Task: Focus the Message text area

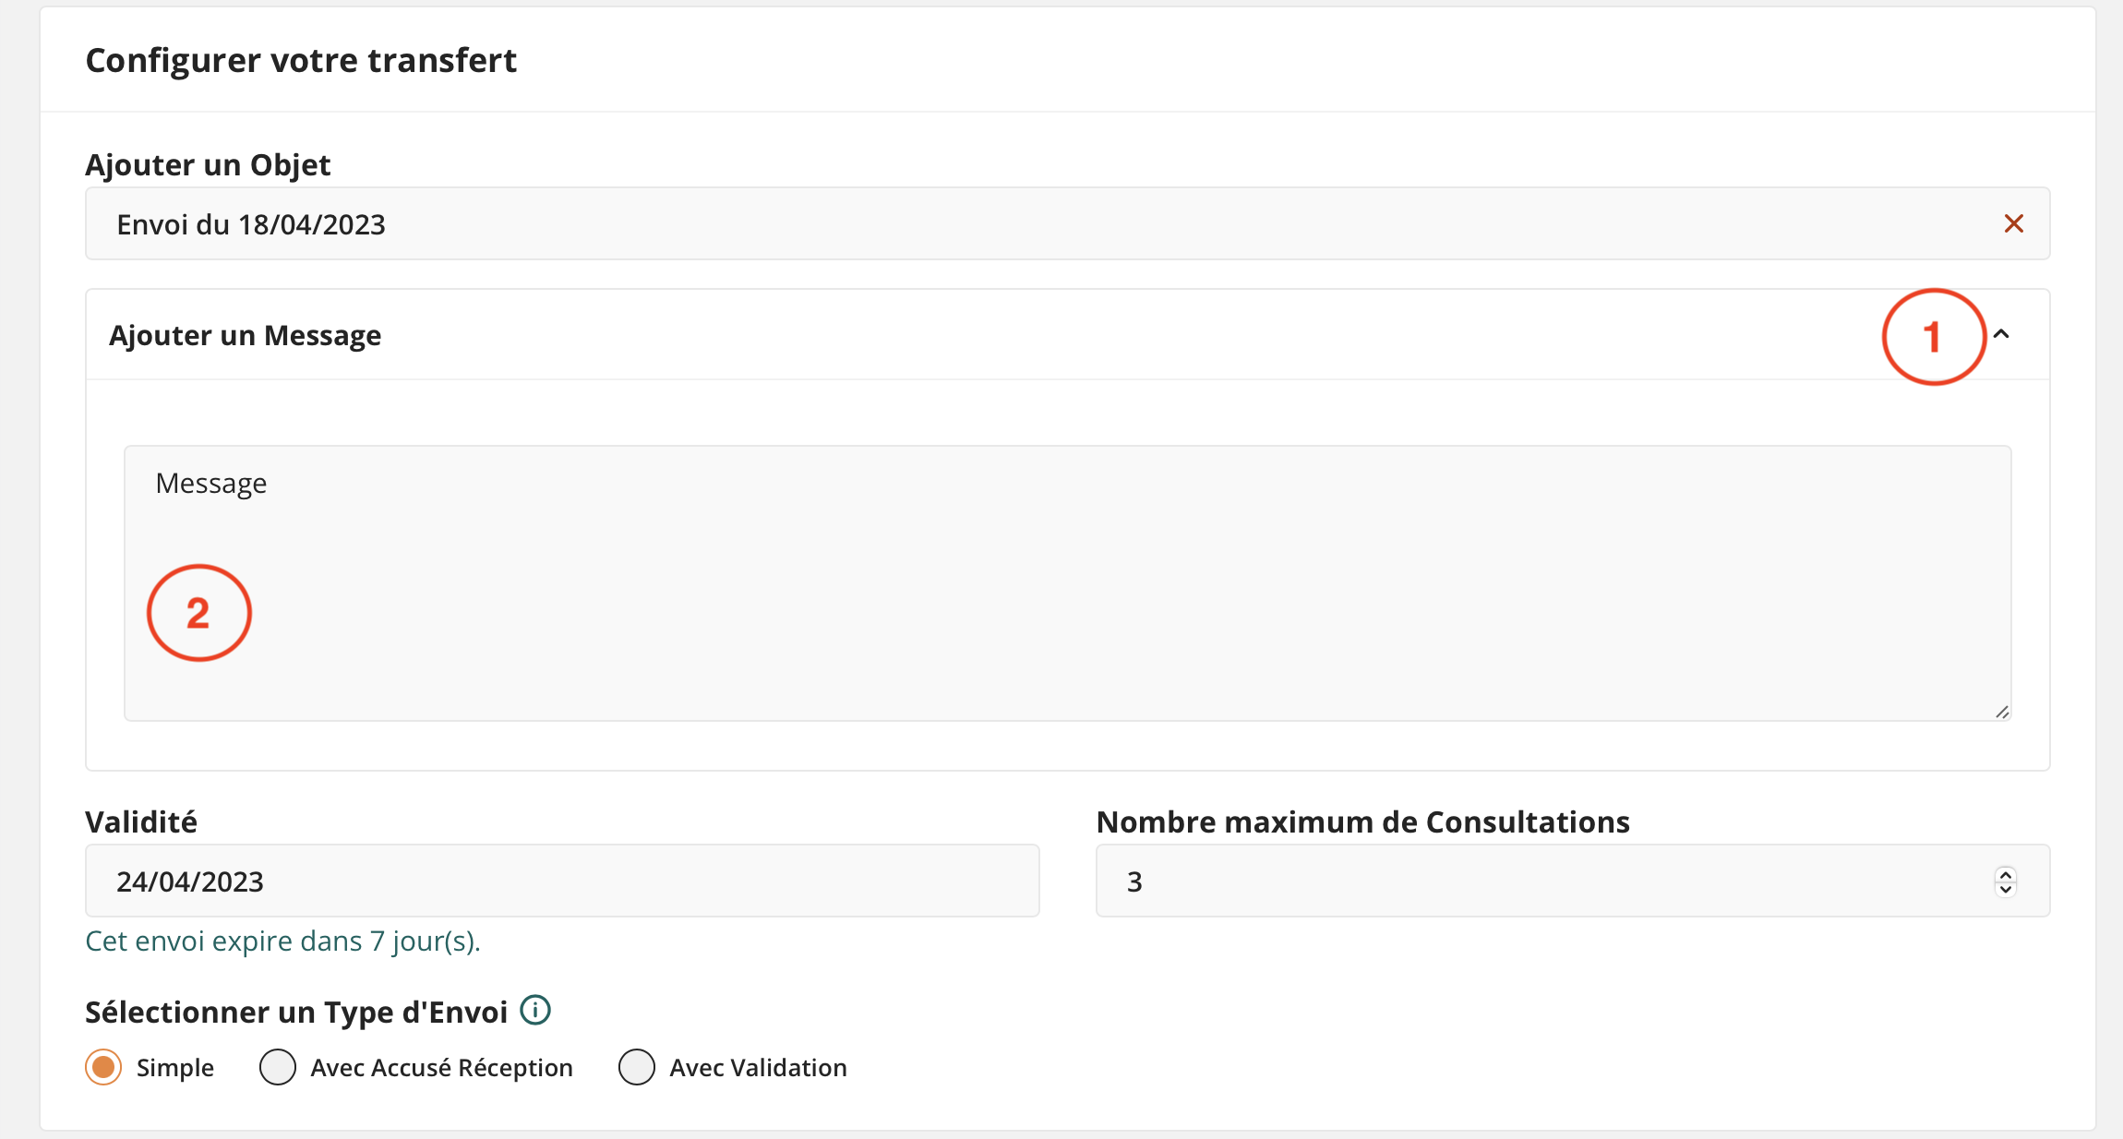Action: pyautogui.click(x=1067, y=583)
